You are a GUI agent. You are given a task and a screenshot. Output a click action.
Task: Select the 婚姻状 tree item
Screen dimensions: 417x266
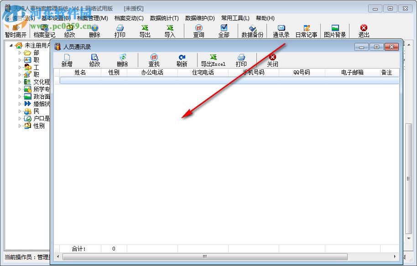pyautogui.click(x=42, y=104)
